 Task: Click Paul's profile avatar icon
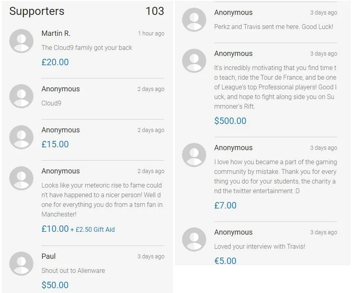(21, 264)
